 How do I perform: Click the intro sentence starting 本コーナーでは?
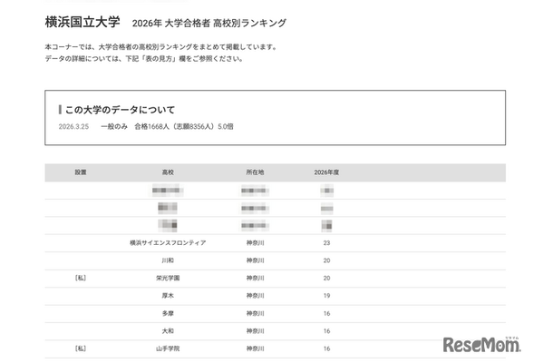tap(161, 47)
